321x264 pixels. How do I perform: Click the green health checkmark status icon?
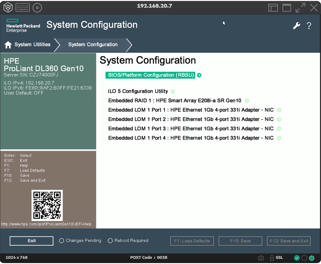297,258
